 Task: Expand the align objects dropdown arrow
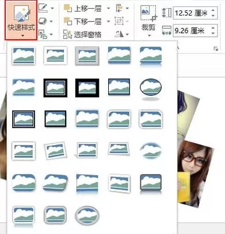pyautogui.click(x=127, y=9)
